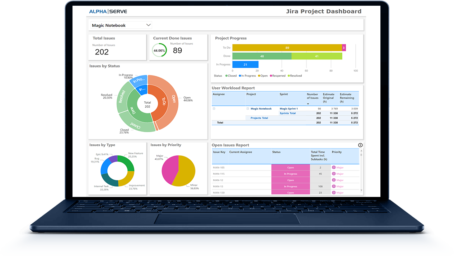Click the Total Issues value 202
Screen dimensions: 454x256
click(102, 52)
